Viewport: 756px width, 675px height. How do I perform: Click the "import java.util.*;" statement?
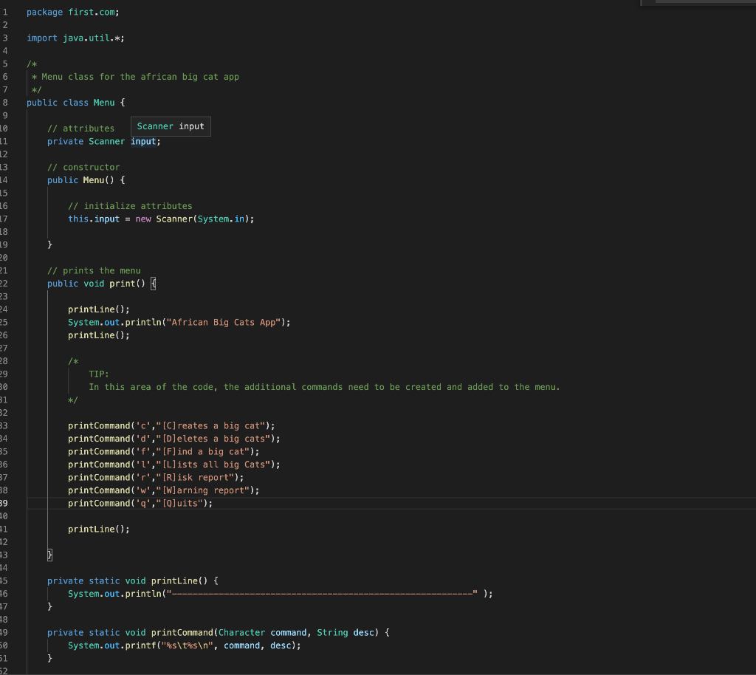point(76,38)
